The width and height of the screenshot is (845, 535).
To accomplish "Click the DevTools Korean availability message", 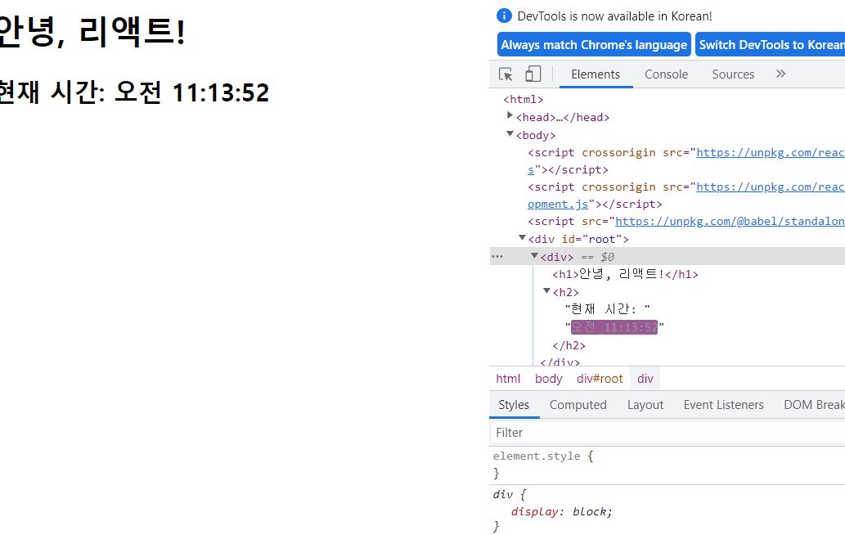I will (615, 16).
